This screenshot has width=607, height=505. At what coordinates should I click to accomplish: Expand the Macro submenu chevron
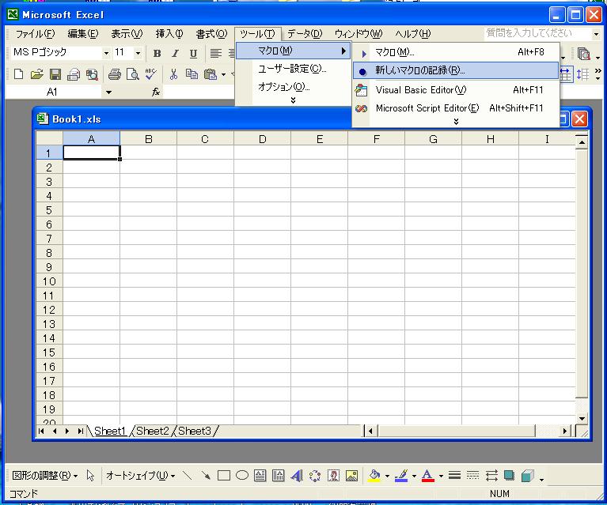tap(456, 122)
